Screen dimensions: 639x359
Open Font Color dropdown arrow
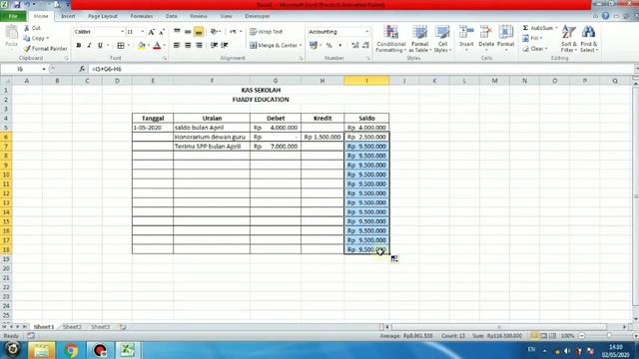(x=164, y=45)
